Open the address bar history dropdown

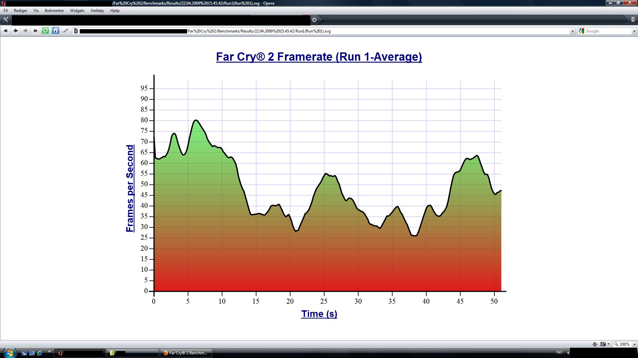coord(573,31)
